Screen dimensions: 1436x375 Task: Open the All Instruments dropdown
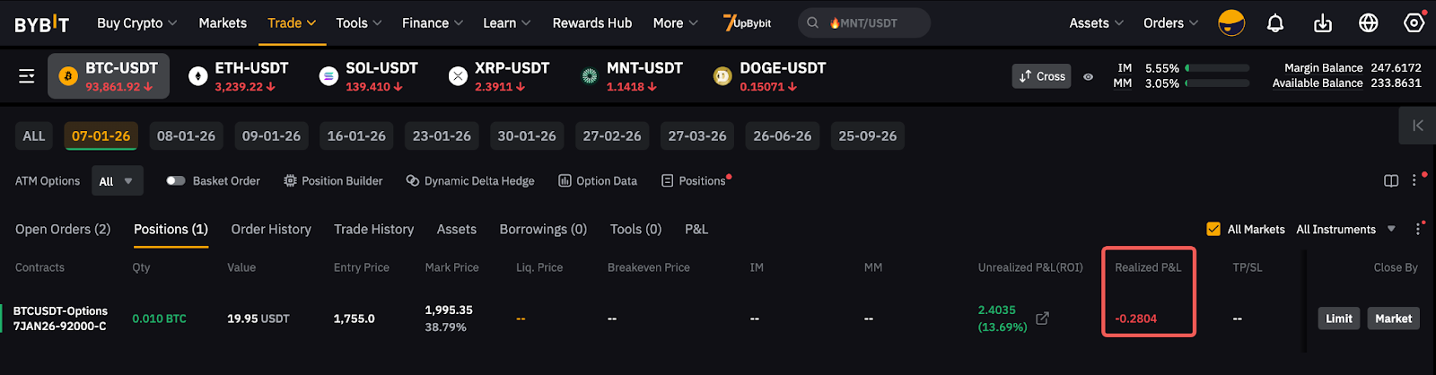(1345, 230)
